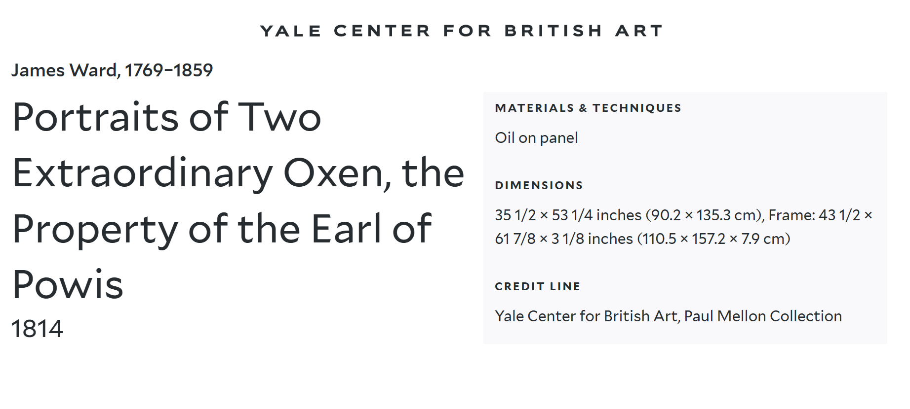Image resolution: width=910 pixels, height=409 pixels.
Task: Click the word 'Extraordinary' in the title
Action: pyautogui.click(x=143, y=173)
